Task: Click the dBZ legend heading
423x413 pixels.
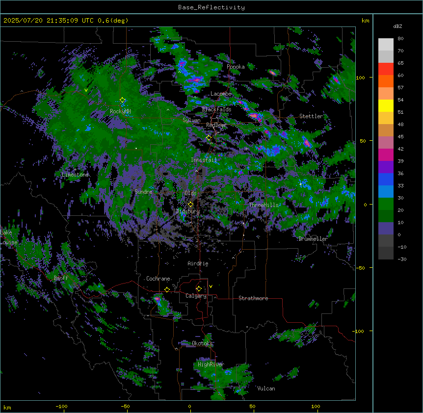Action: [397, 26]
